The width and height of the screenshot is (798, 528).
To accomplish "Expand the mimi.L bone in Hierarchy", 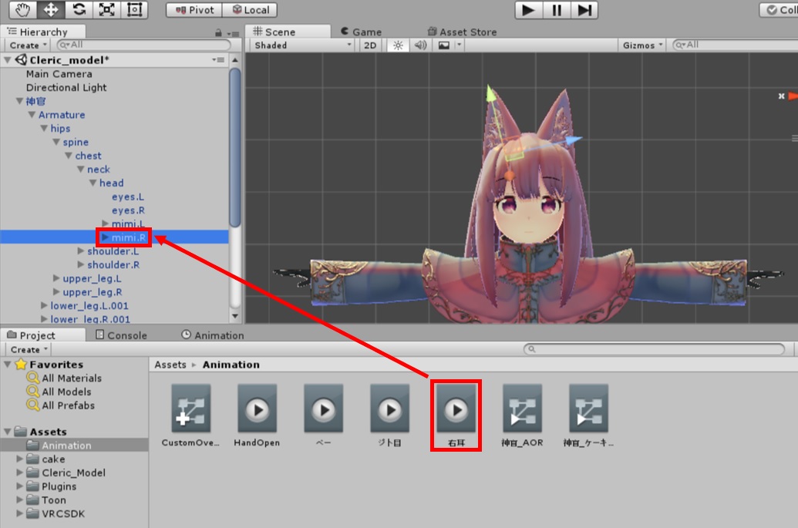I will click(x=106, y=224).
